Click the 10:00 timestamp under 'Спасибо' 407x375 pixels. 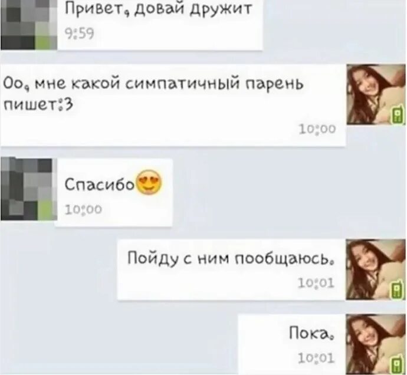pos(83,209)
